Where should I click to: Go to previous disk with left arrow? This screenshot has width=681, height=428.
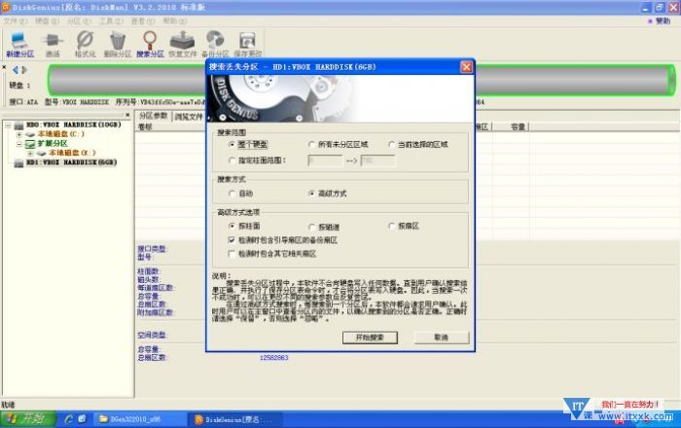(16, 70)
